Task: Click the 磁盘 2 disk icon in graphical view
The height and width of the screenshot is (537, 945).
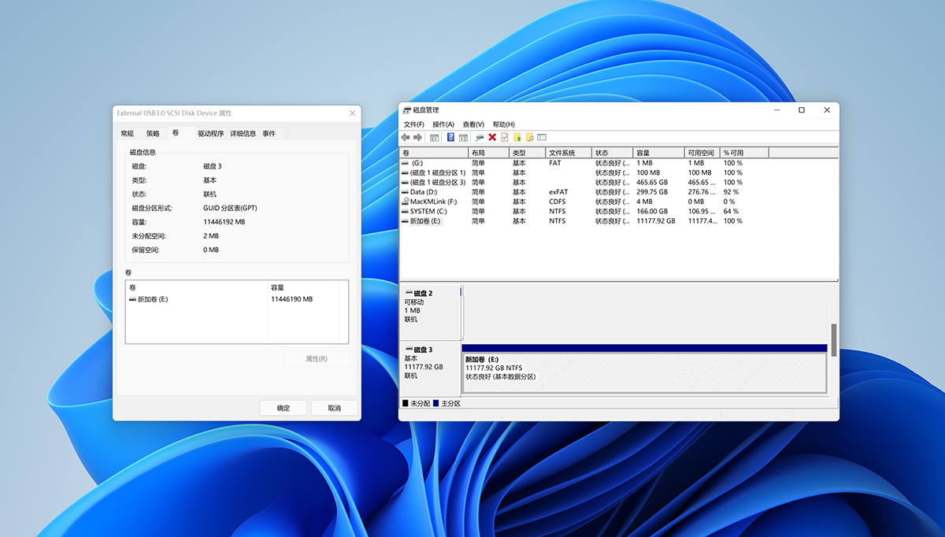Action: (x=409, y=293)
